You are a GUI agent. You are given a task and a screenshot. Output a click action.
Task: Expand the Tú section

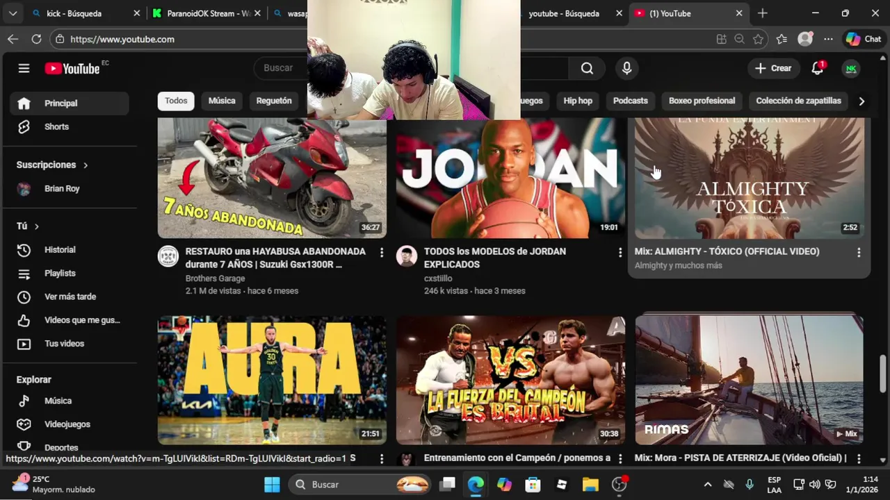[x=28, y=226]
